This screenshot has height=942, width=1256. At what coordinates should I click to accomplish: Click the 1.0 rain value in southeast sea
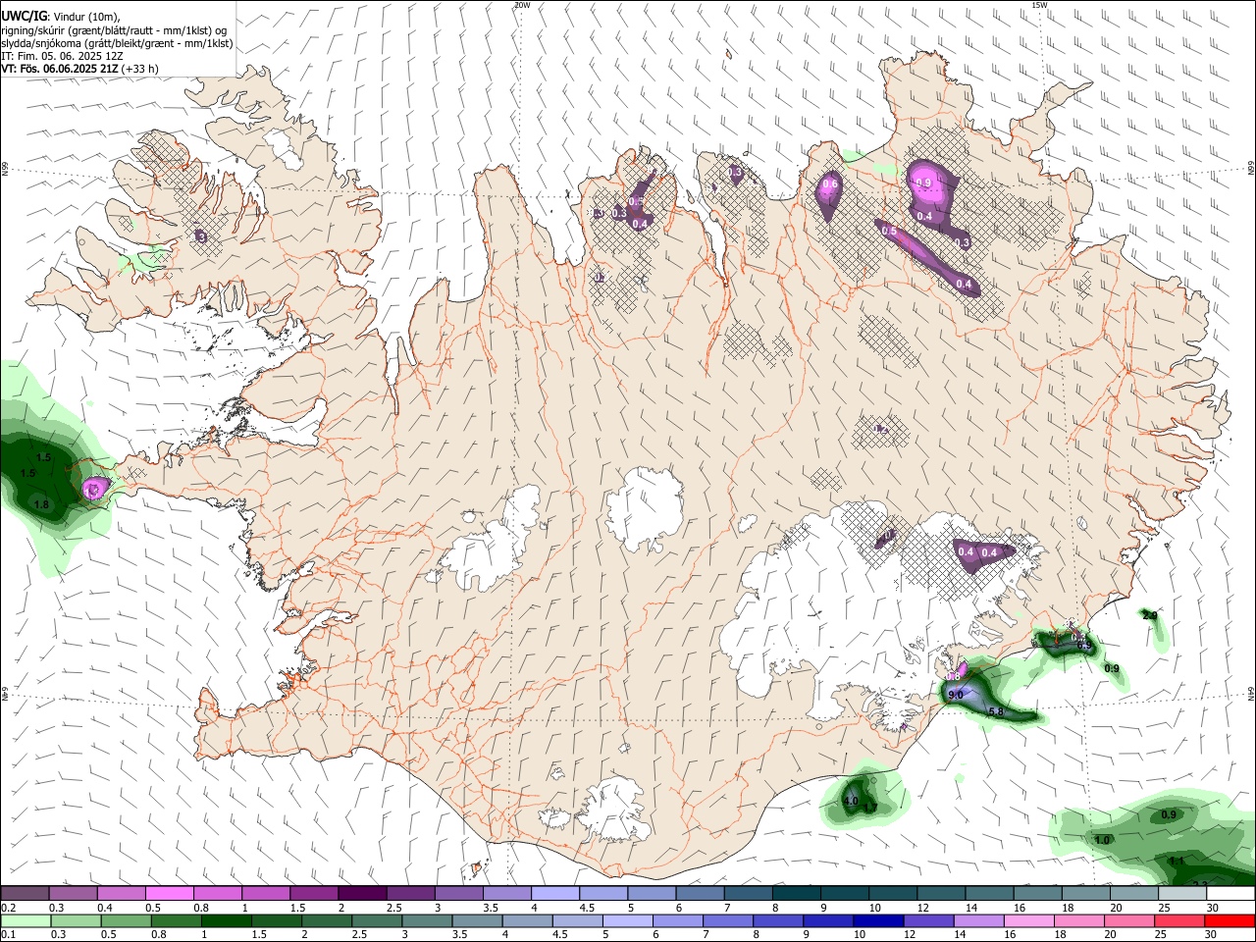(x=1102, y=840)
